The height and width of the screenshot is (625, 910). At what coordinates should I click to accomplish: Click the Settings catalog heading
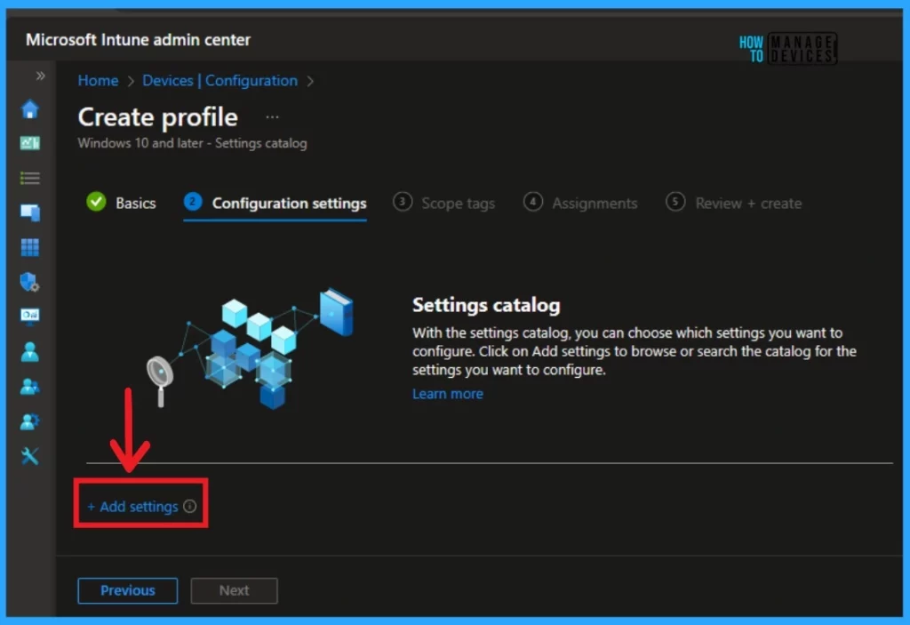486,305
